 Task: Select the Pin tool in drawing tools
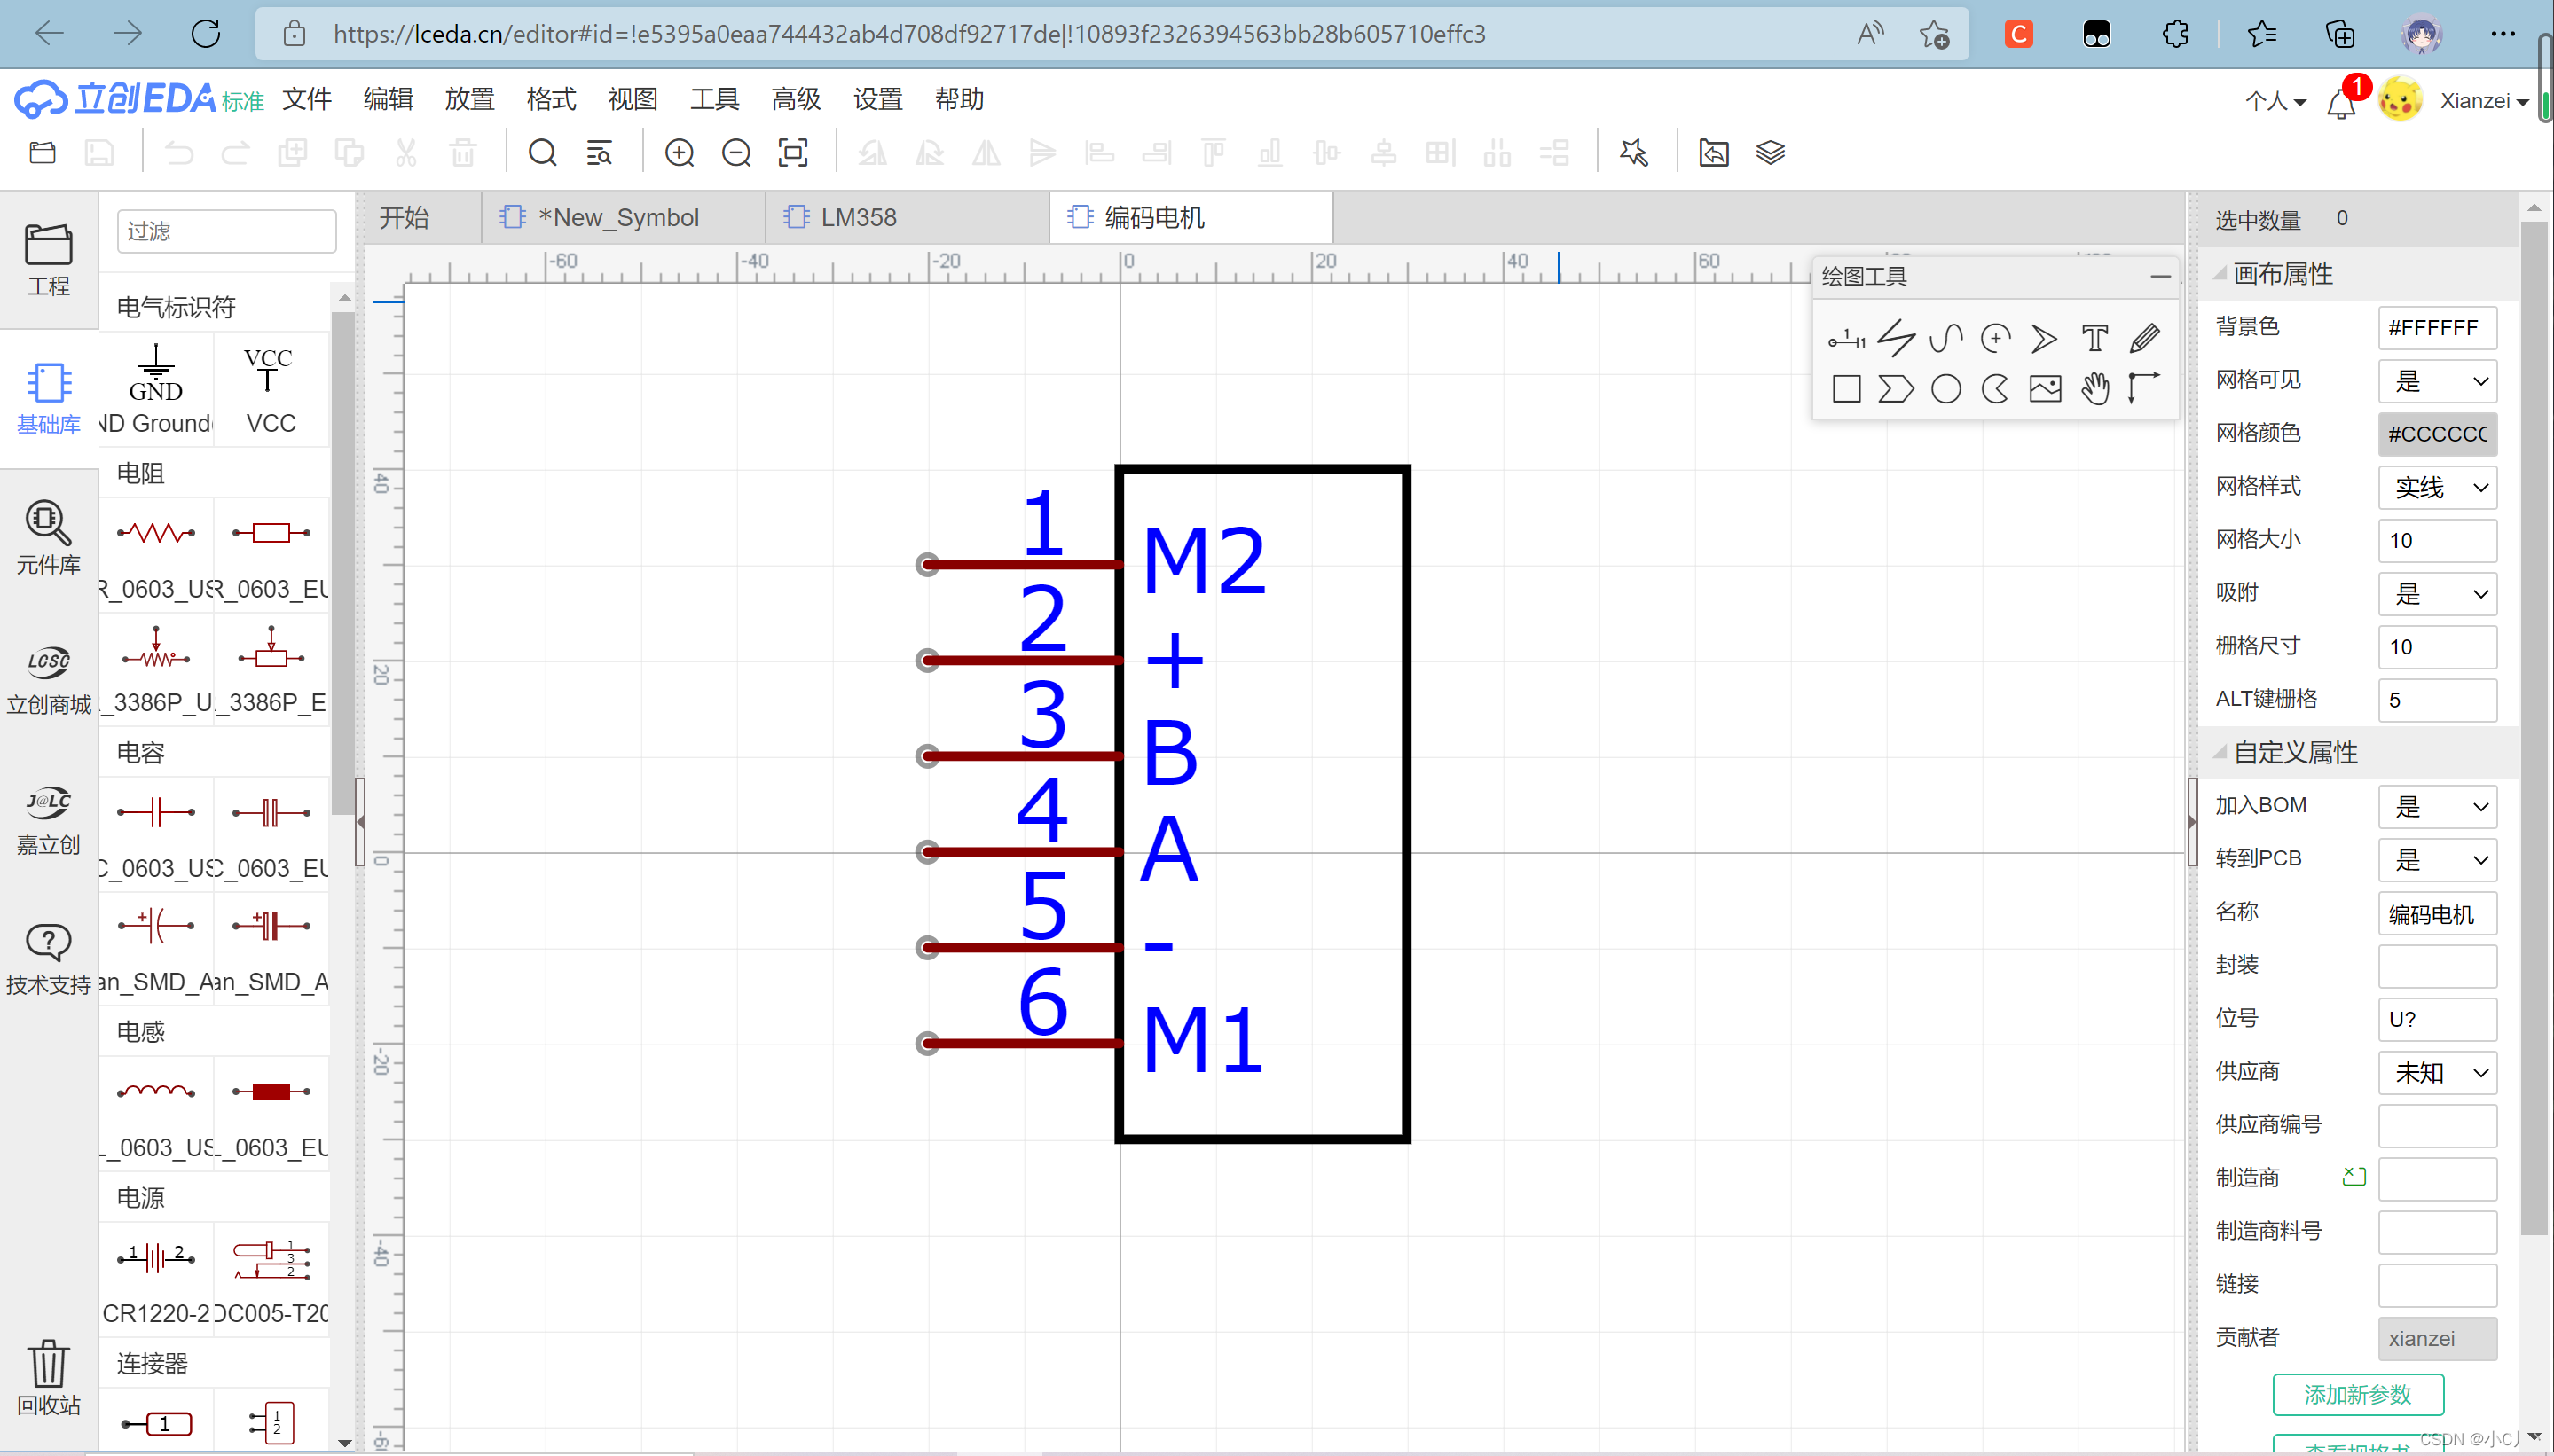tap(1846, 339)
